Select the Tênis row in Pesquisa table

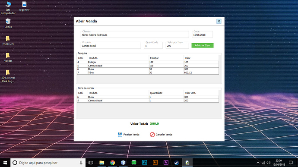point(148,72)
